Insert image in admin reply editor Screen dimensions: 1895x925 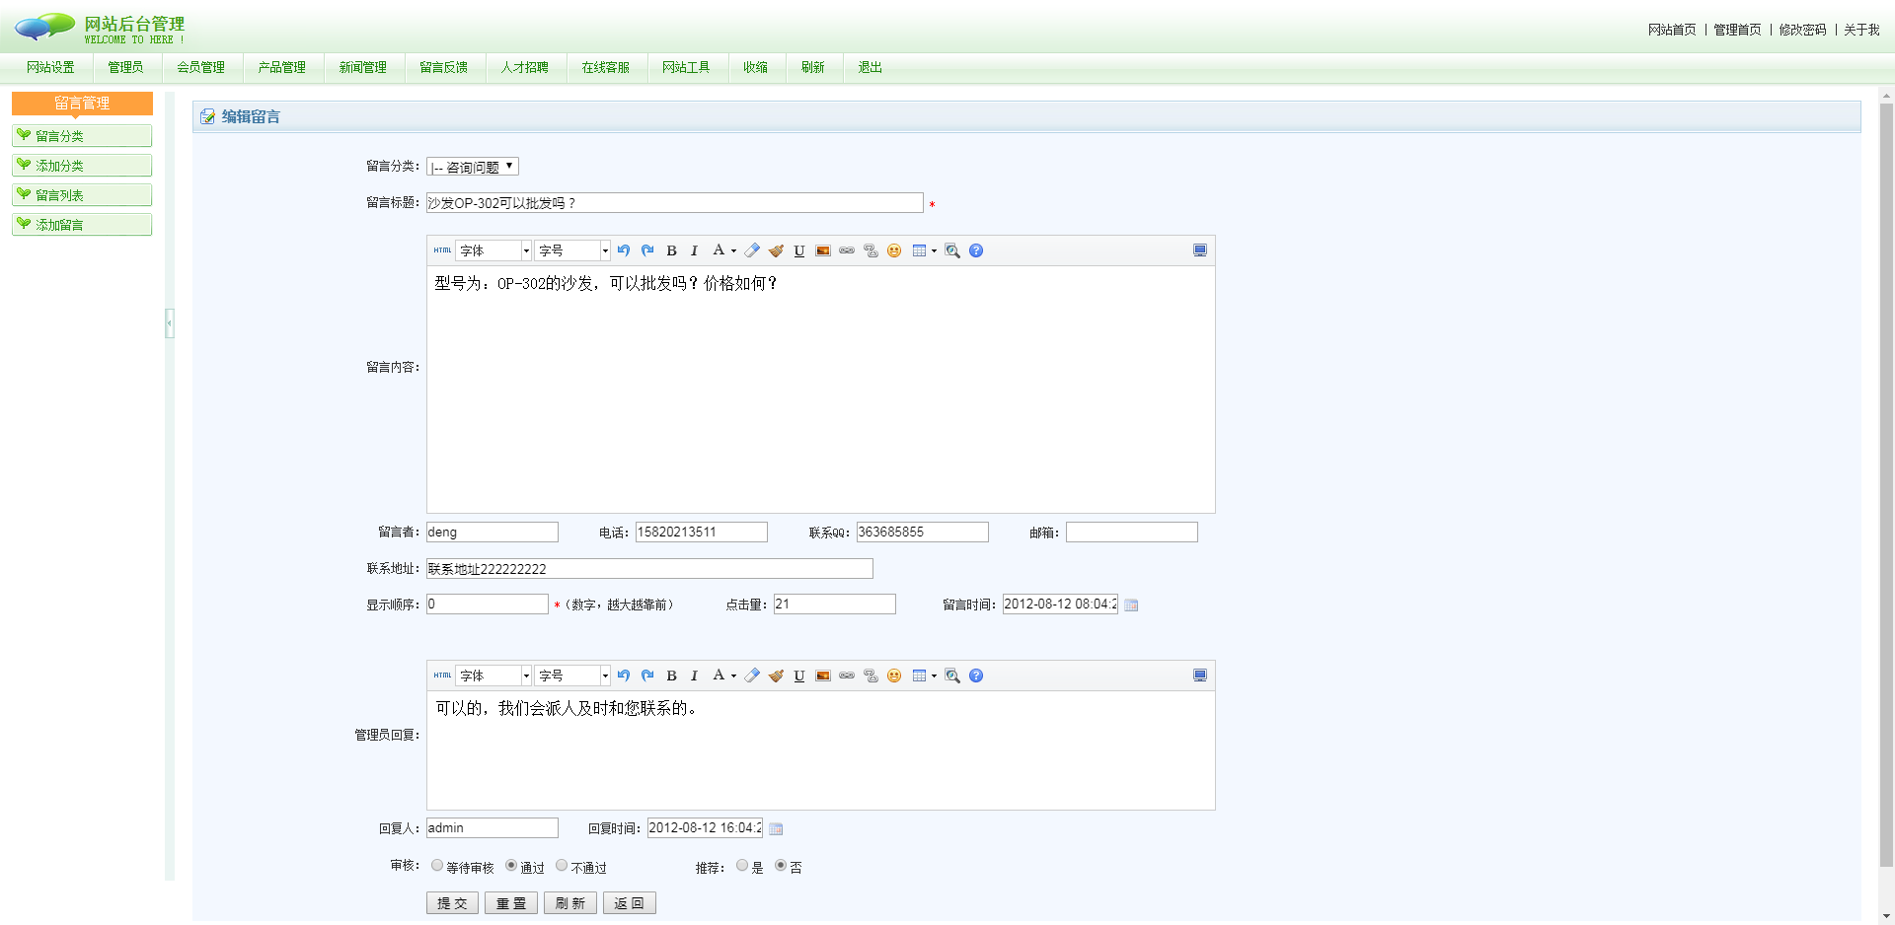tap(823, 676)
